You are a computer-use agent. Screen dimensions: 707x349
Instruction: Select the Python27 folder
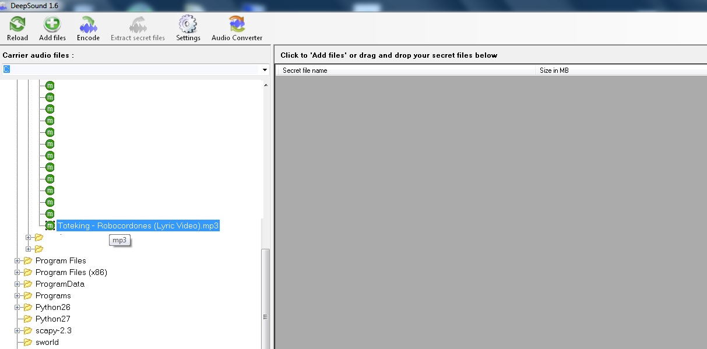point(52,319)
